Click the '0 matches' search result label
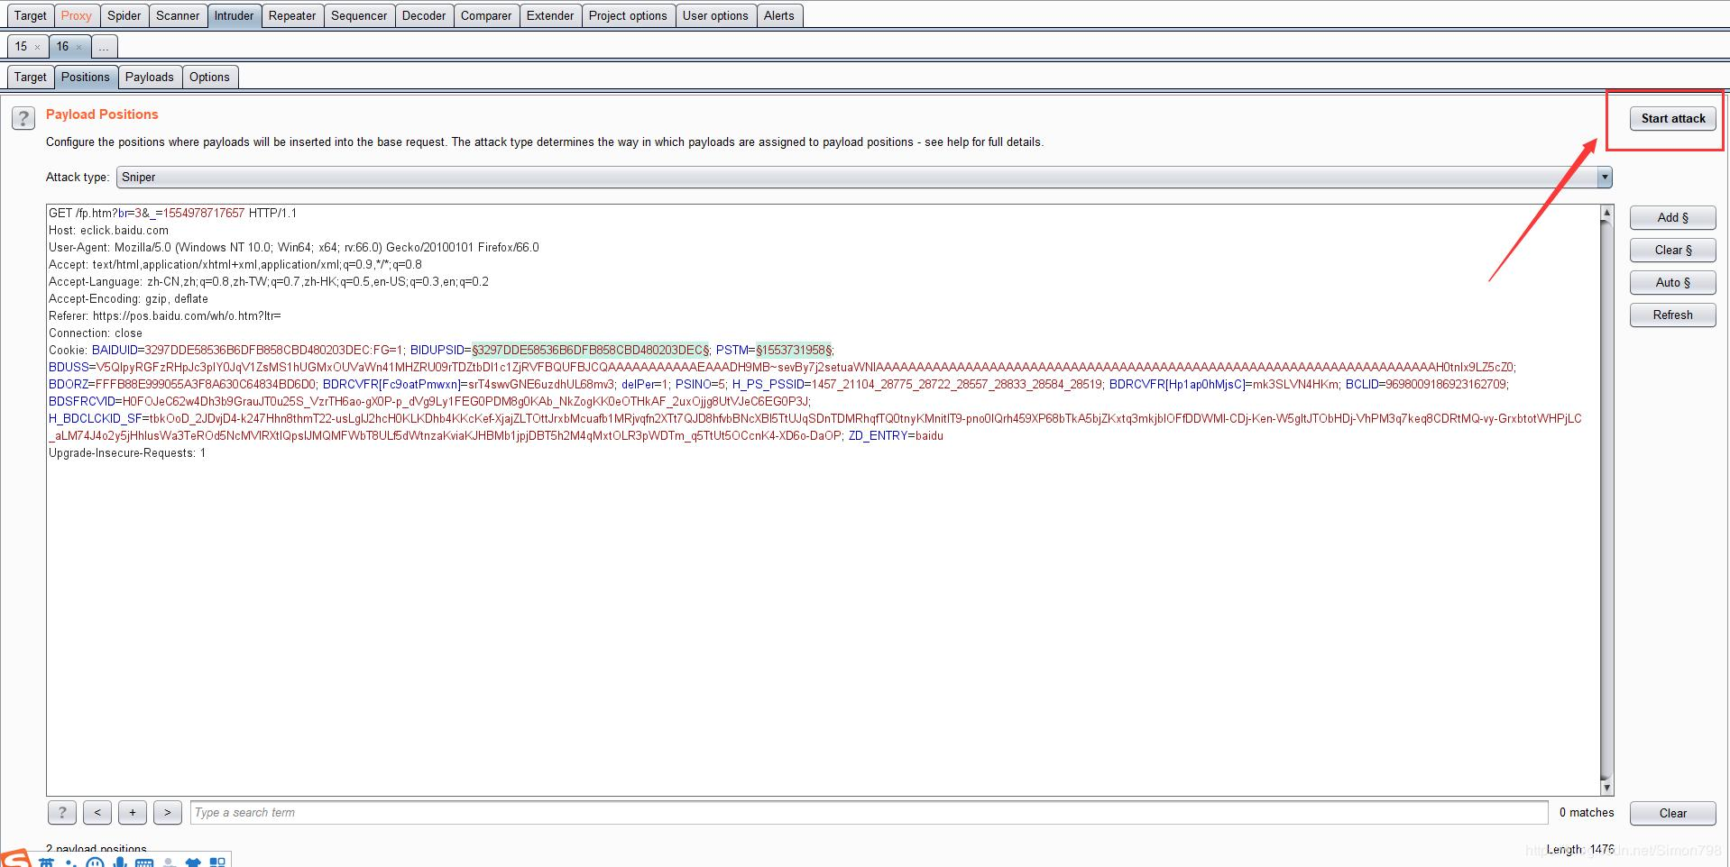This screenshot has height=867, width=1730. (x=1587, y=812)
